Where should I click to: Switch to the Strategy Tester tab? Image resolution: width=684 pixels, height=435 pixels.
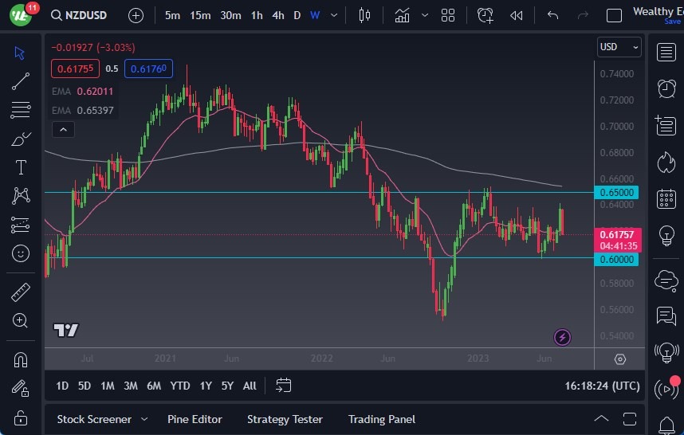pyautogui.click(x=285, y=419)
